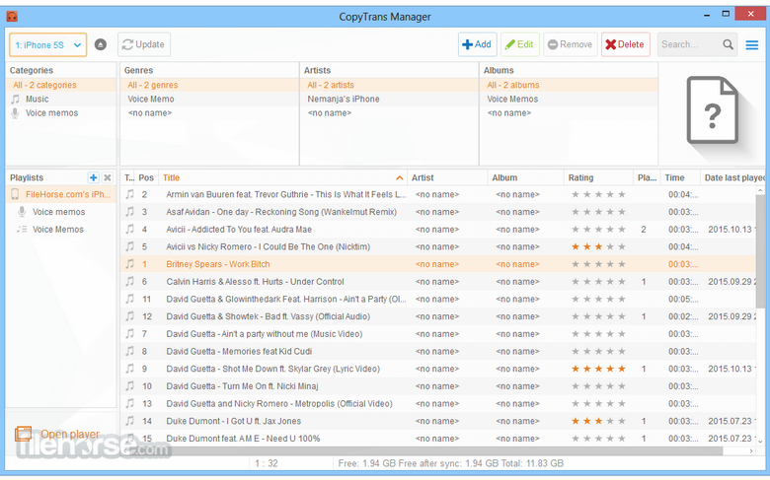Select the FileHorse.com's iPhone playlist
Viewport: 770px width, 480px height.
[x=61, y=194]
